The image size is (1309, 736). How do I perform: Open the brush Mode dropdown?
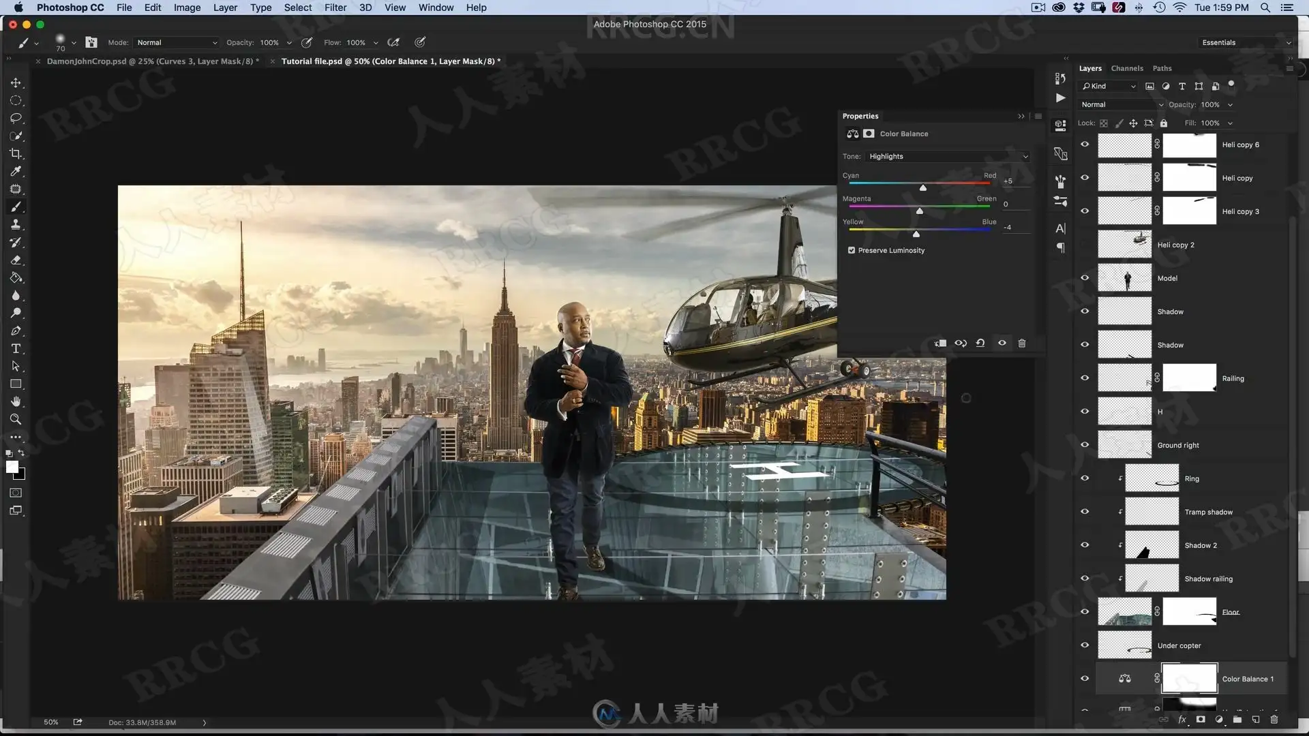point(177,43)
